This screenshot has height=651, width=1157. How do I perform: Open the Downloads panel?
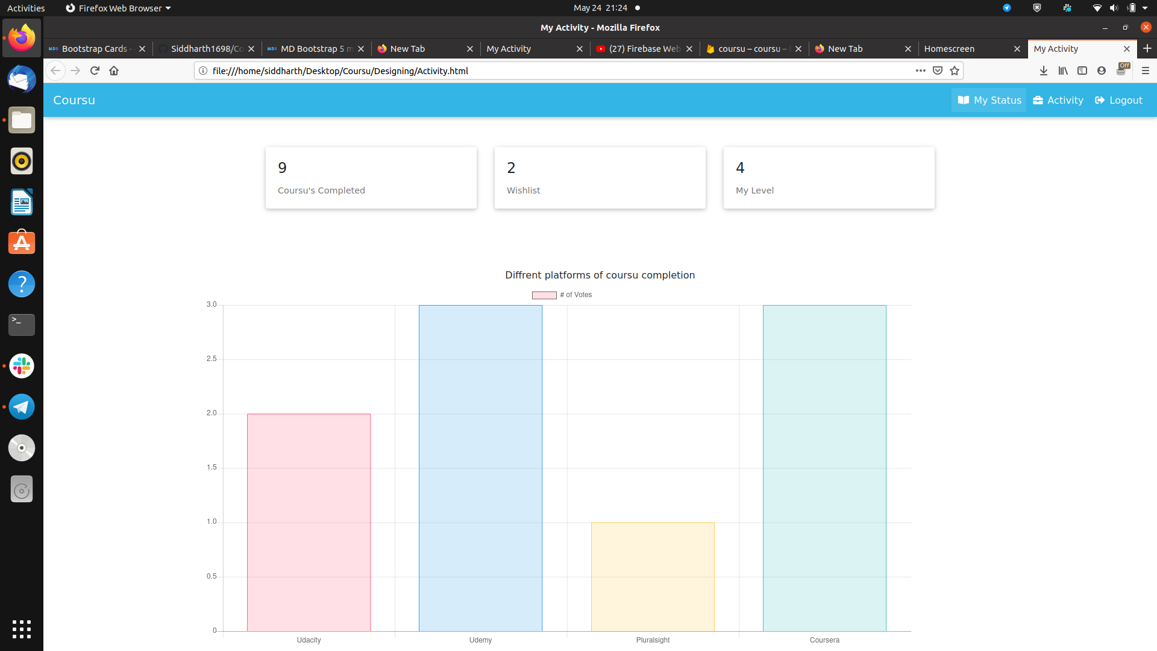tap(1044, 71)
